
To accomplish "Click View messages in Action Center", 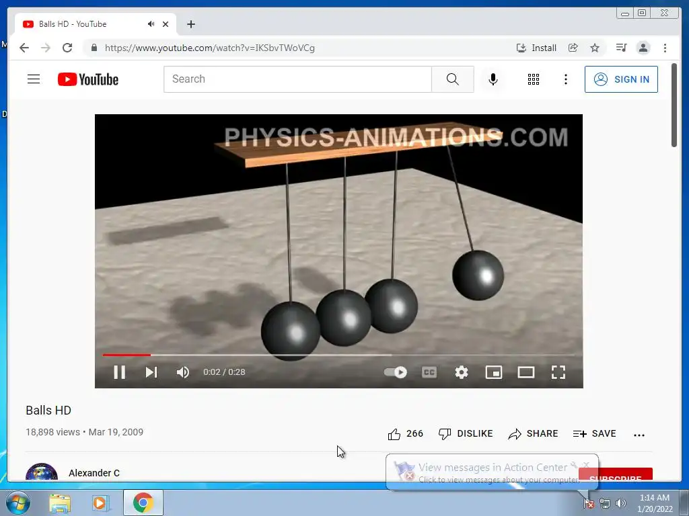I will click(492, 468).
